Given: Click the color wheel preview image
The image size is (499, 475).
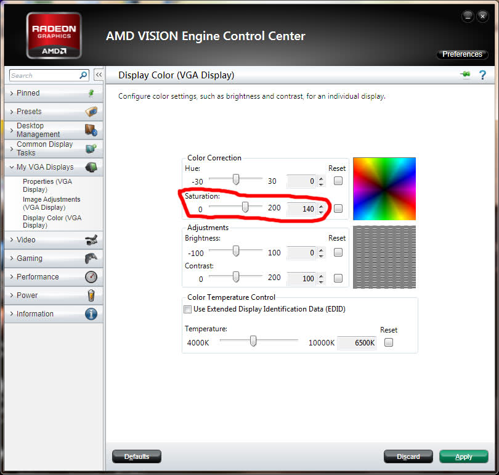Looking at the screenshot, I should pos(384,189).
